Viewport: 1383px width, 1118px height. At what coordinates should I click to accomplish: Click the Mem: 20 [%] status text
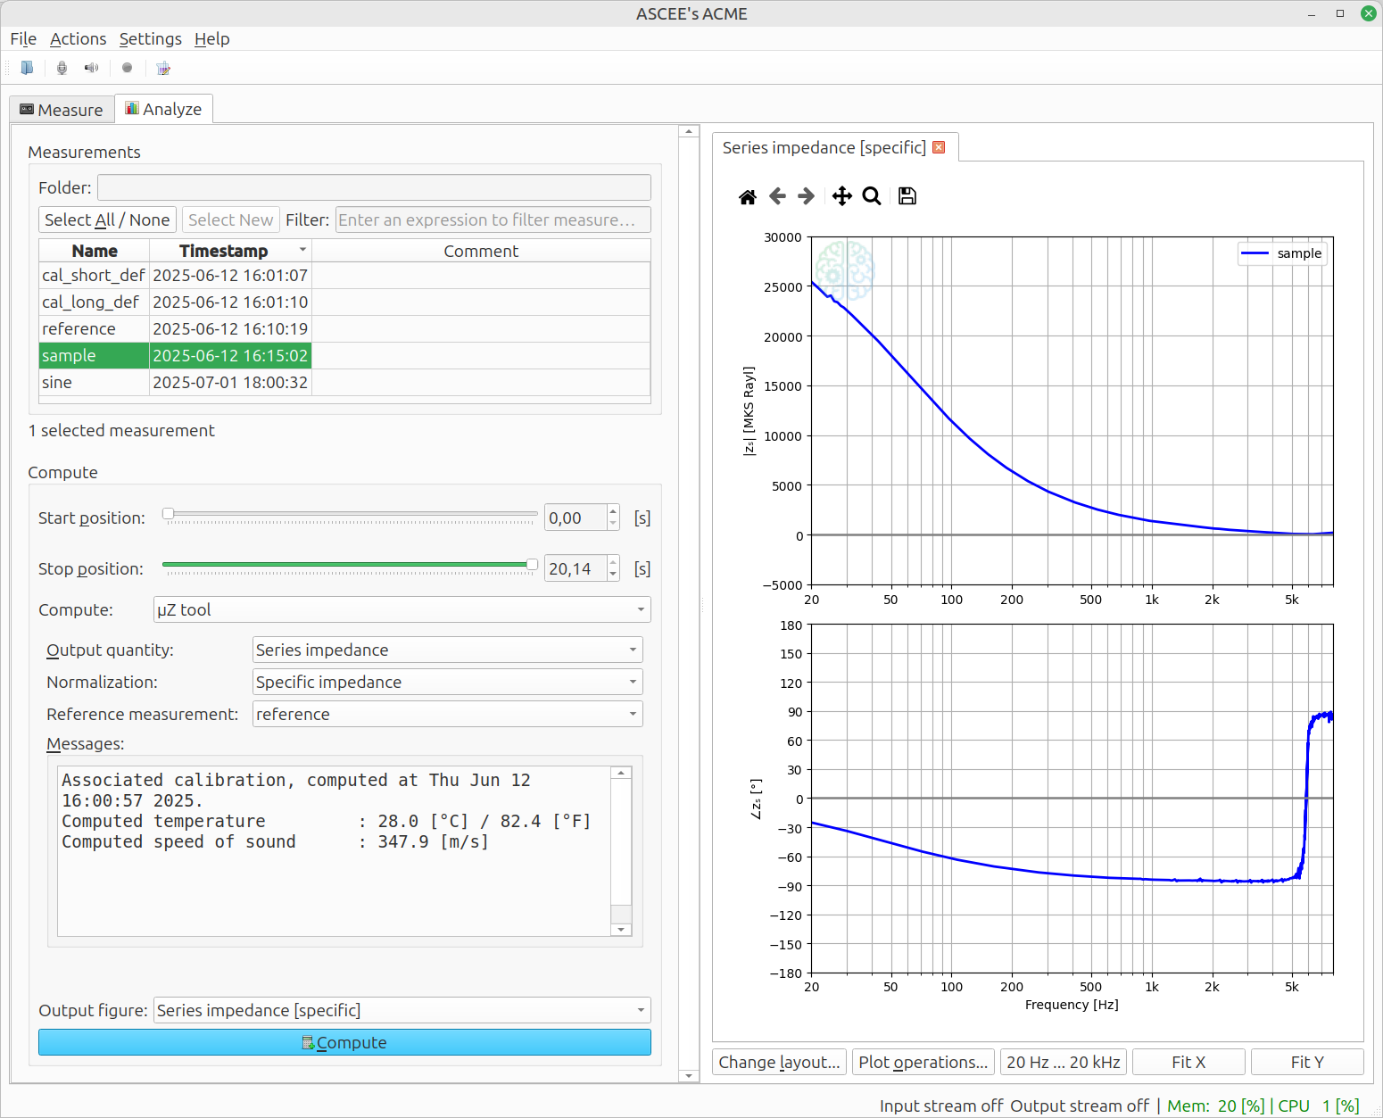pos(1216,1106)
